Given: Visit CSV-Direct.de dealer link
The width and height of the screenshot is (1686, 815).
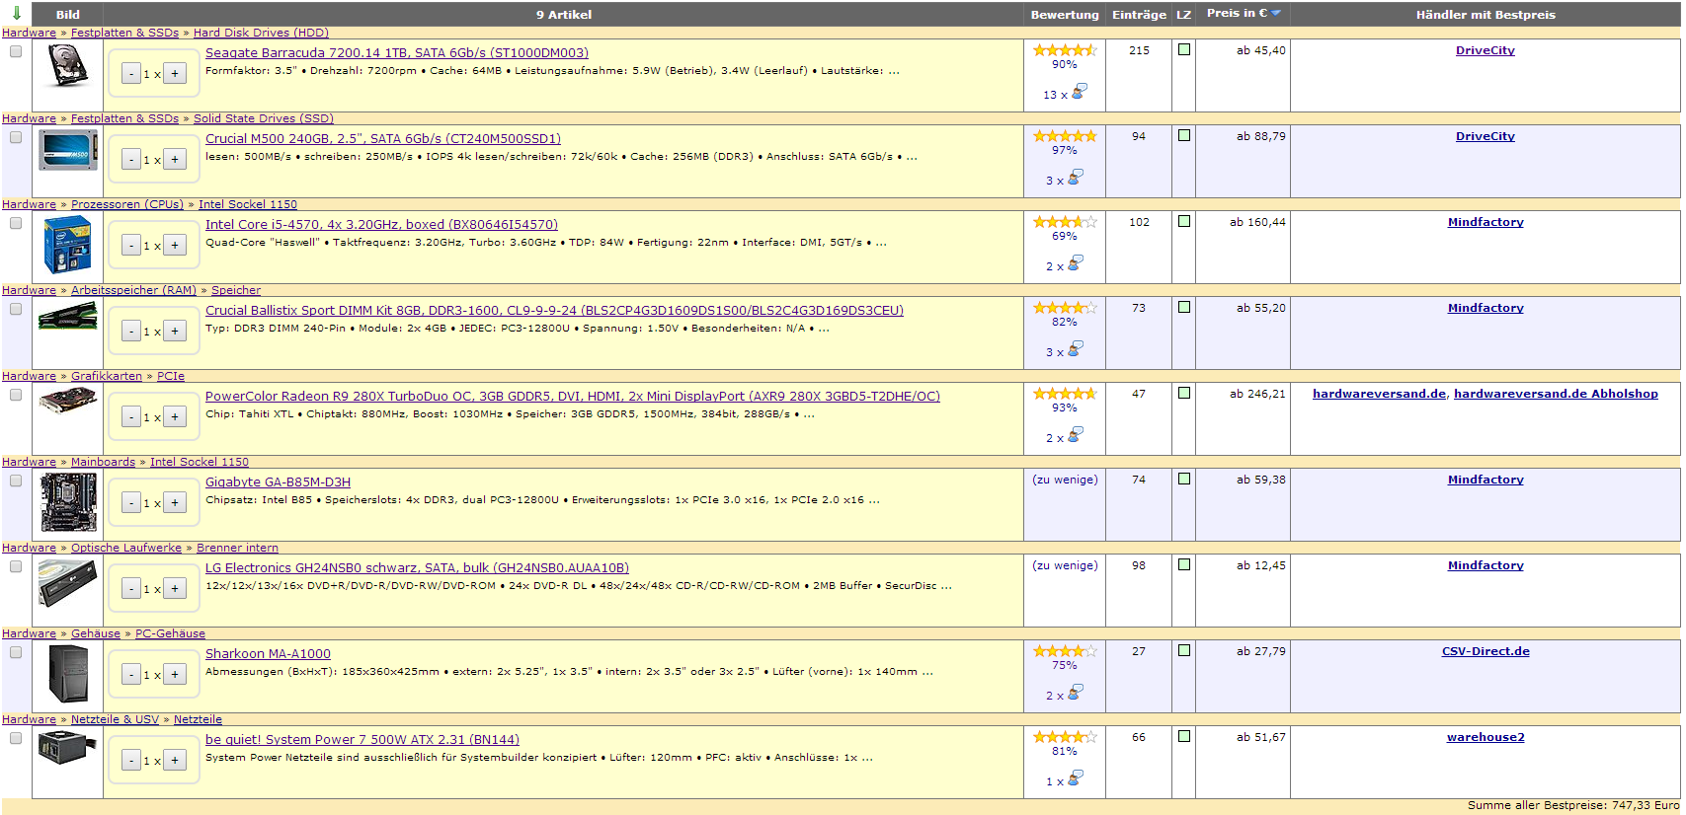Looking at the screenshot, I should (1485, 651).
